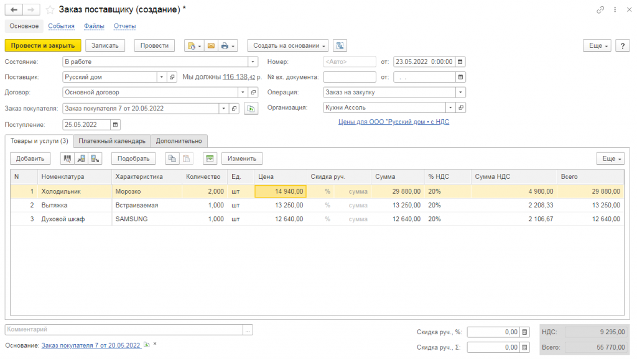Click Провести и закрыть button
Viewport: 637px width, 359px height.
[43, 45]
